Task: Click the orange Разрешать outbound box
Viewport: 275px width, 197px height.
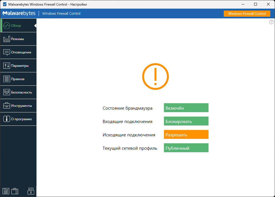Action: 186,134
